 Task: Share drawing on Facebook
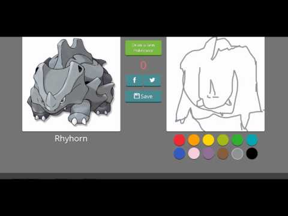click(134, 80)
